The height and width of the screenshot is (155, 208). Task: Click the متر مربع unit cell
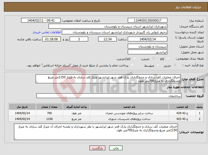(x=76, y=119)
